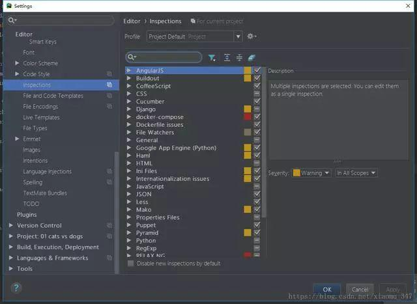Select Font in the settings tree
This screenshot has height=304, width=417.
coord(29,52)
